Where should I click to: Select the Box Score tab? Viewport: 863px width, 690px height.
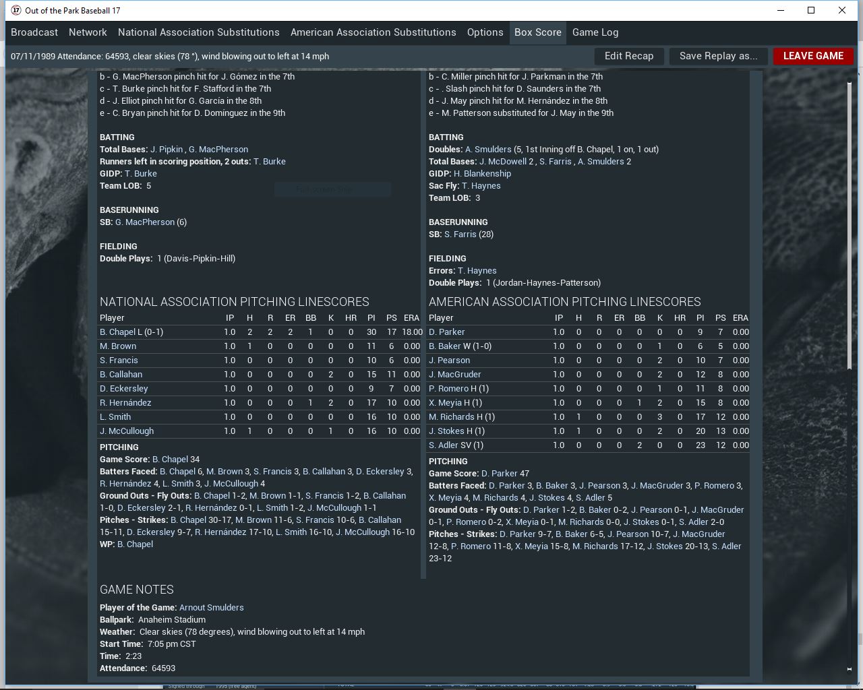click(538, 32)
